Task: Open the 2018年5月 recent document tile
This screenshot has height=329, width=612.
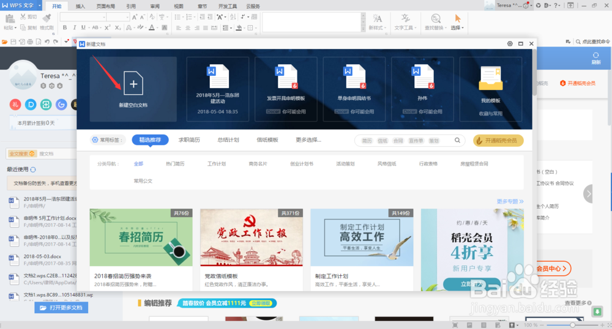Action: pyautogui.click(x=217, y=89)
